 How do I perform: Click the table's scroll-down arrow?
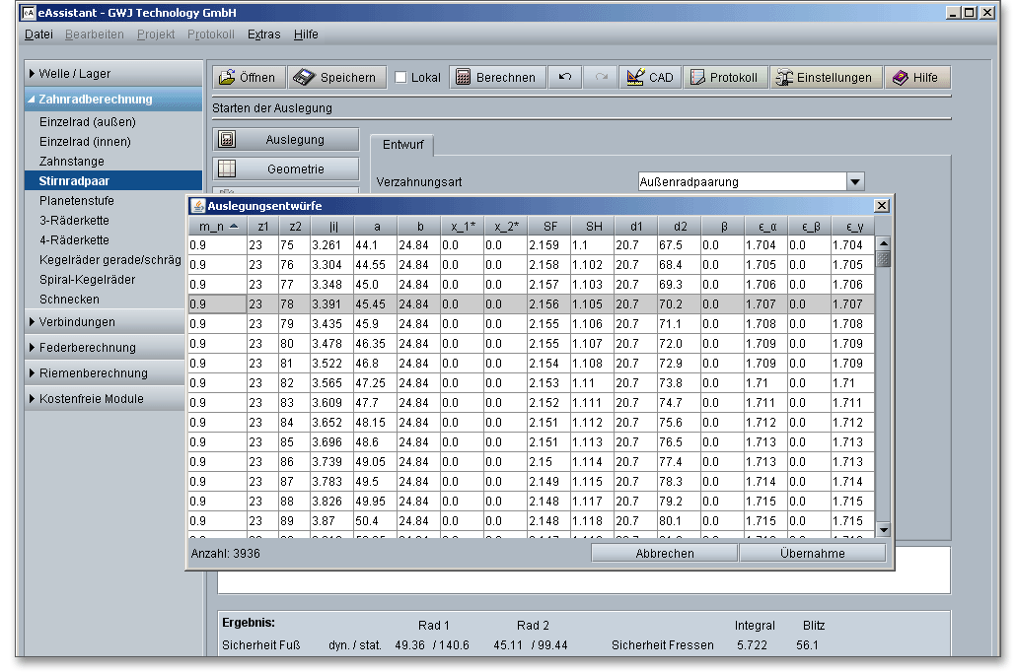(883, 530)
